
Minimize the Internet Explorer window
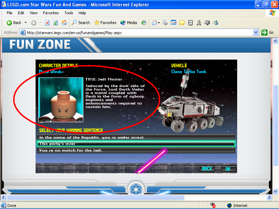[258, 5]
